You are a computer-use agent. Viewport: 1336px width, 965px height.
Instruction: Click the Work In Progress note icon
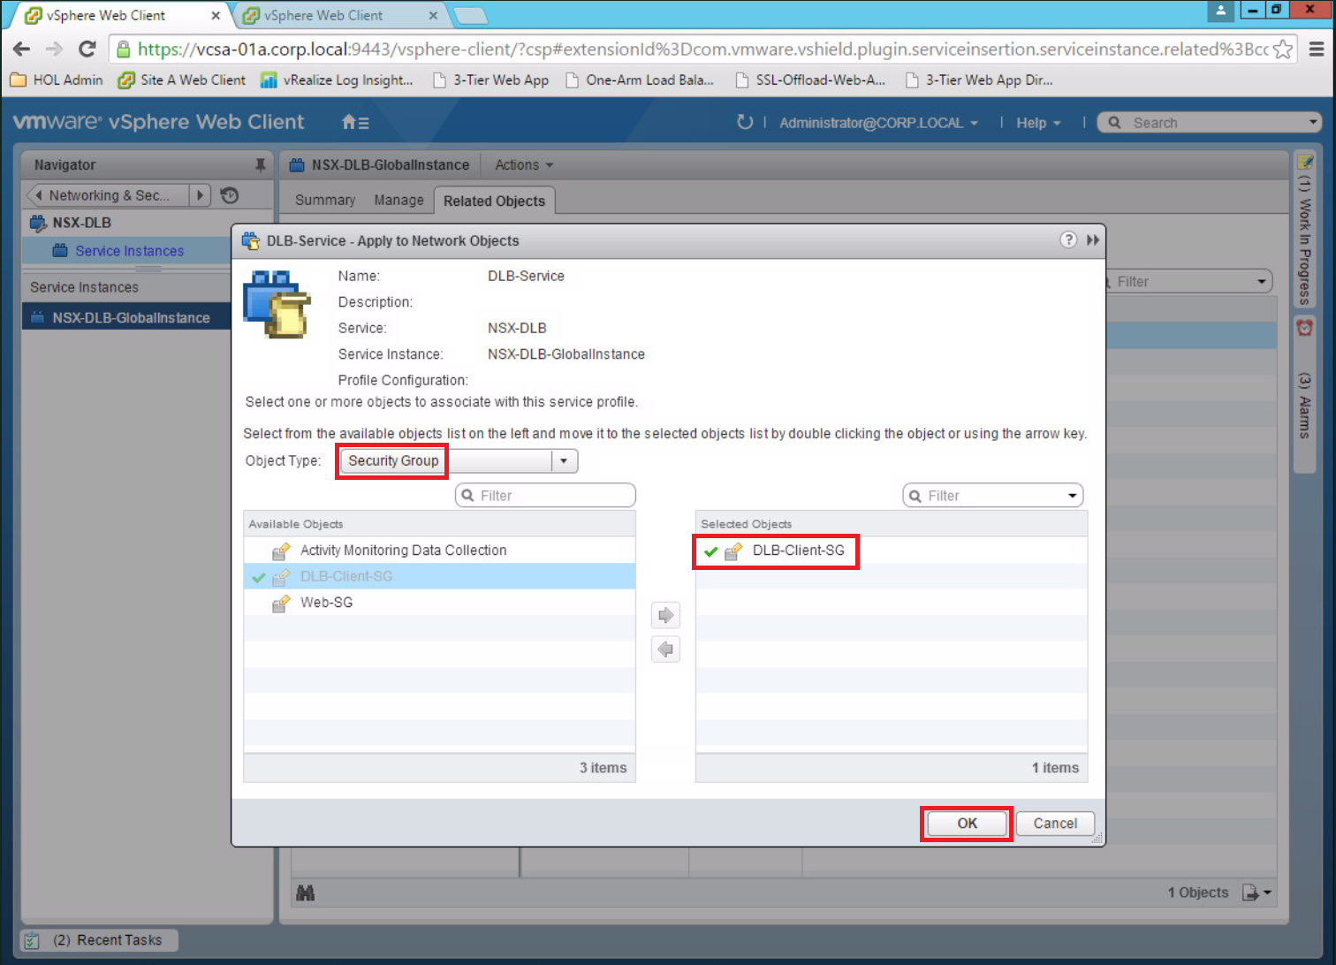(x=1305, y=162)
